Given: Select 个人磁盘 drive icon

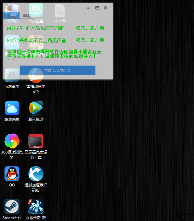Looking at the screenshot, I should (36, 13).
